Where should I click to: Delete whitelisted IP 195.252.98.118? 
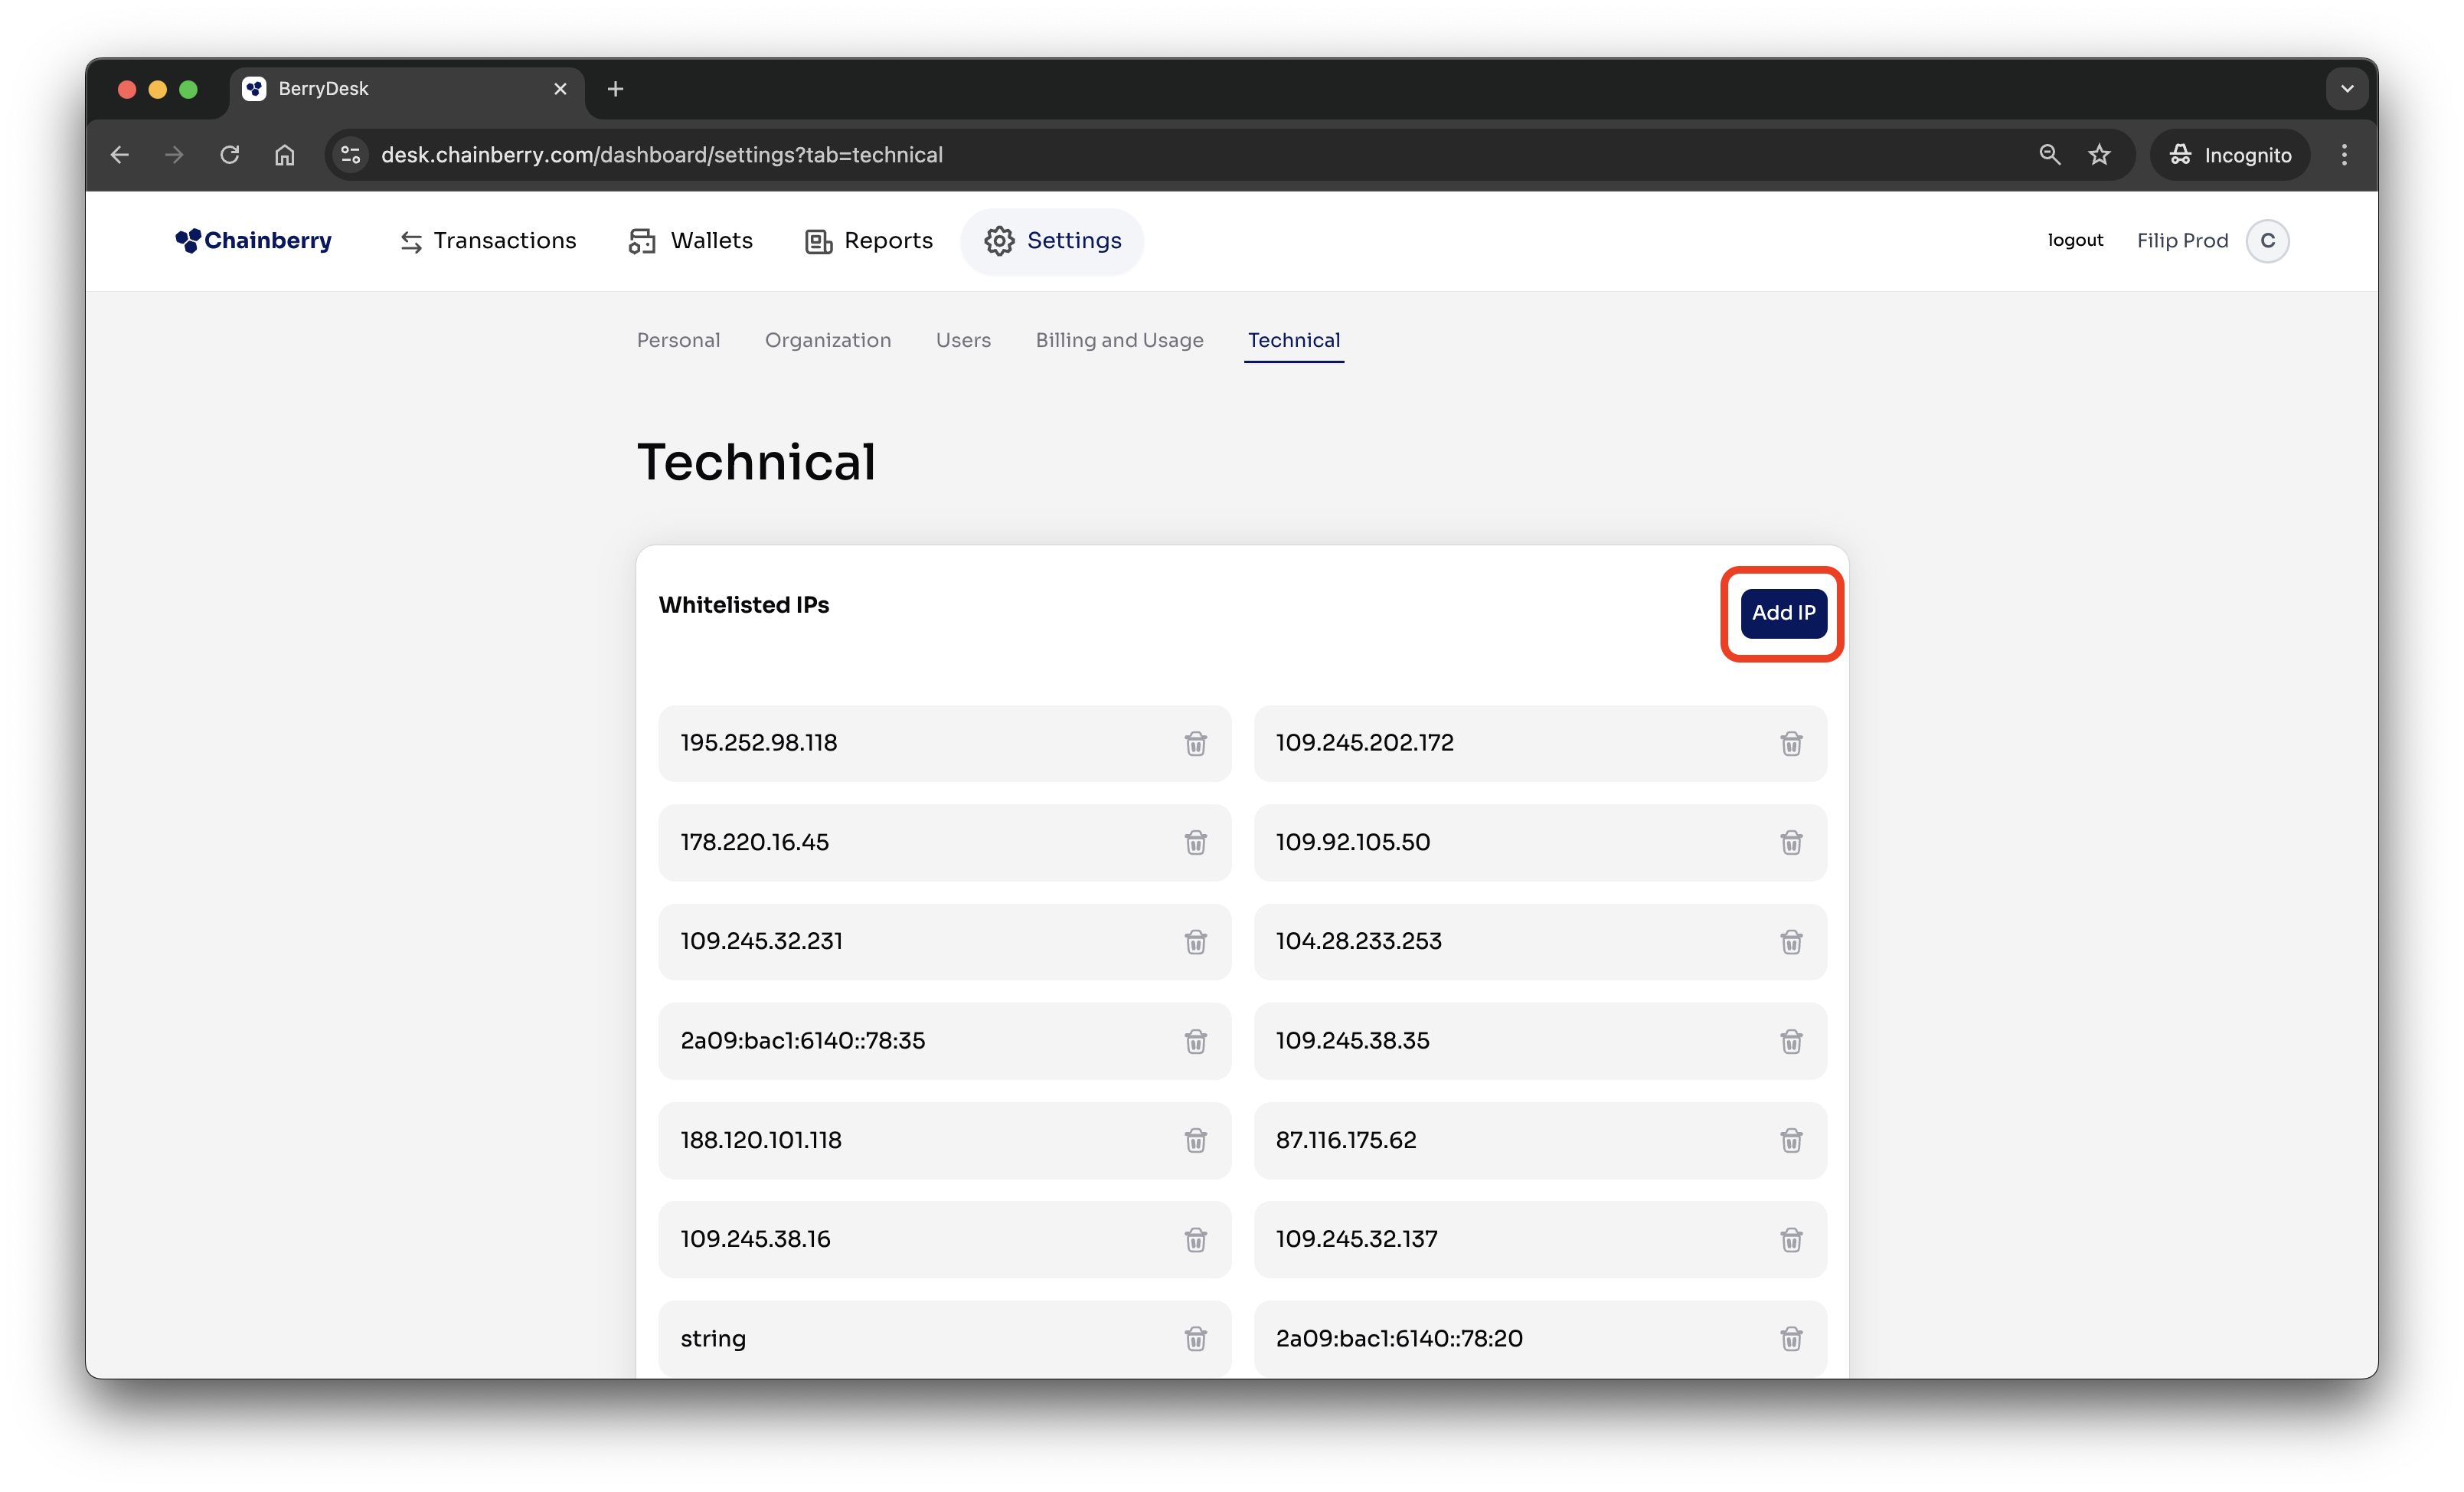pyautogui.click(x=1195, y=743)
